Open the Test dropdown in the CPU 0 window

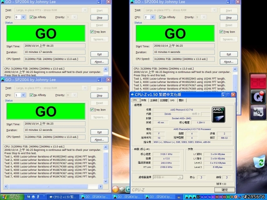tap(85, 10)
